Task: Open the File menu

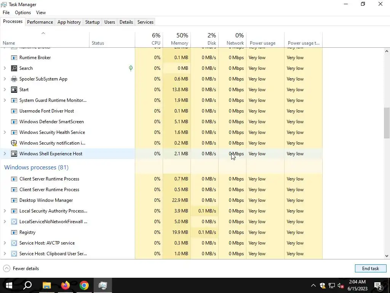Action: (x=6, y=13)
